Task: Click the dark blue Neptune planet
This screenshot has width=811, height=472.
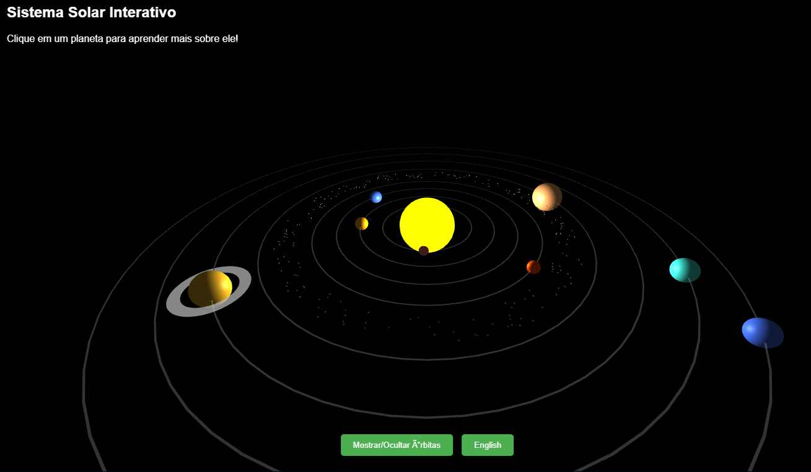Action: pos(763,333)
